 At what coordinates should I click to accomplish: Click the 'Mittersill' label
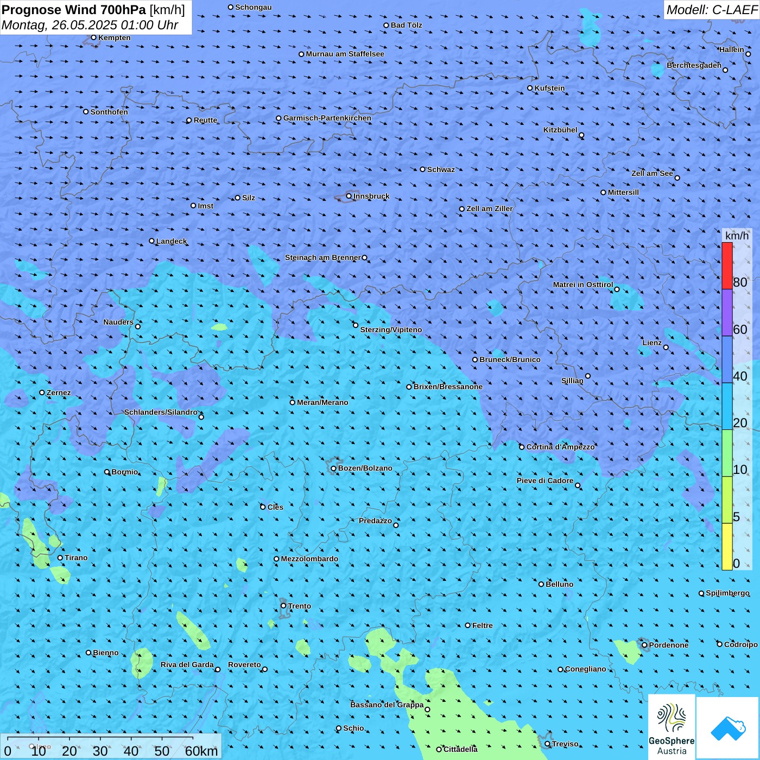click(623, 192)
